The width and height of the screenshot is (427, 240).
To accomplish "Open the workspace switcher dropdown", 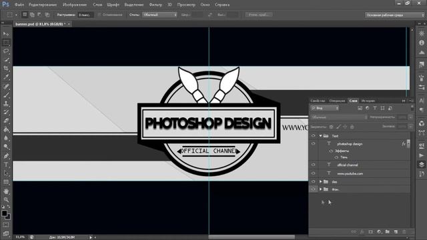I will [394, 15].
